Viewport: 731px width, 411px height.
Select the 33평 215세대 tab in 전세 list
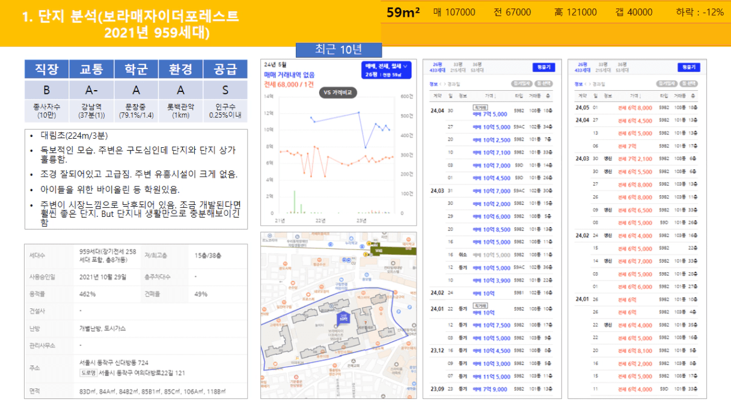[603, 67]
